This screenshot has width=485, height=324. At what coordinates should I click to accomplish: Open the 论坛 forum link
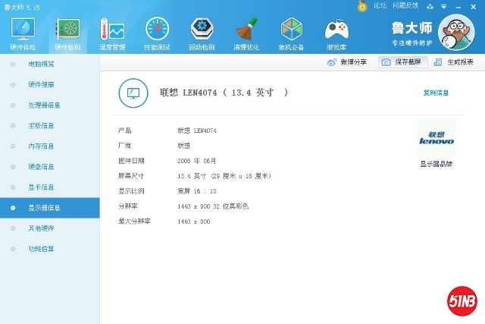coord(380,5)
